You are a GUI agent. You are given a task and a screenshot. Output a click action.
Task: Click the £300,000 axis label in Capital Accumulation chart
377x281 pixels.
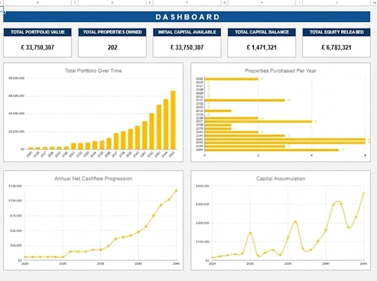pyautogui.click(x=202, y=204)
